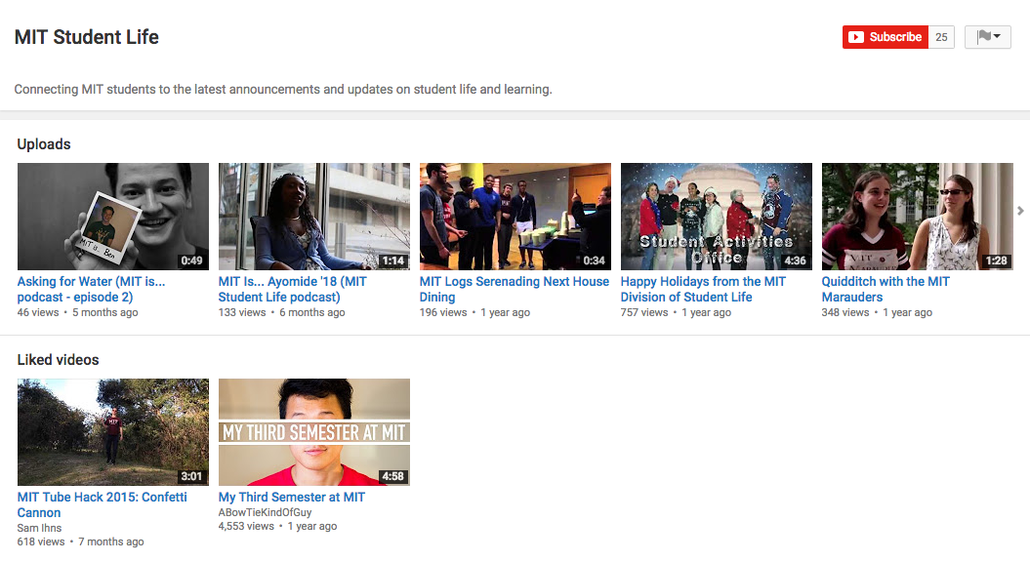Open the Uploads section heading

point(44,144)
